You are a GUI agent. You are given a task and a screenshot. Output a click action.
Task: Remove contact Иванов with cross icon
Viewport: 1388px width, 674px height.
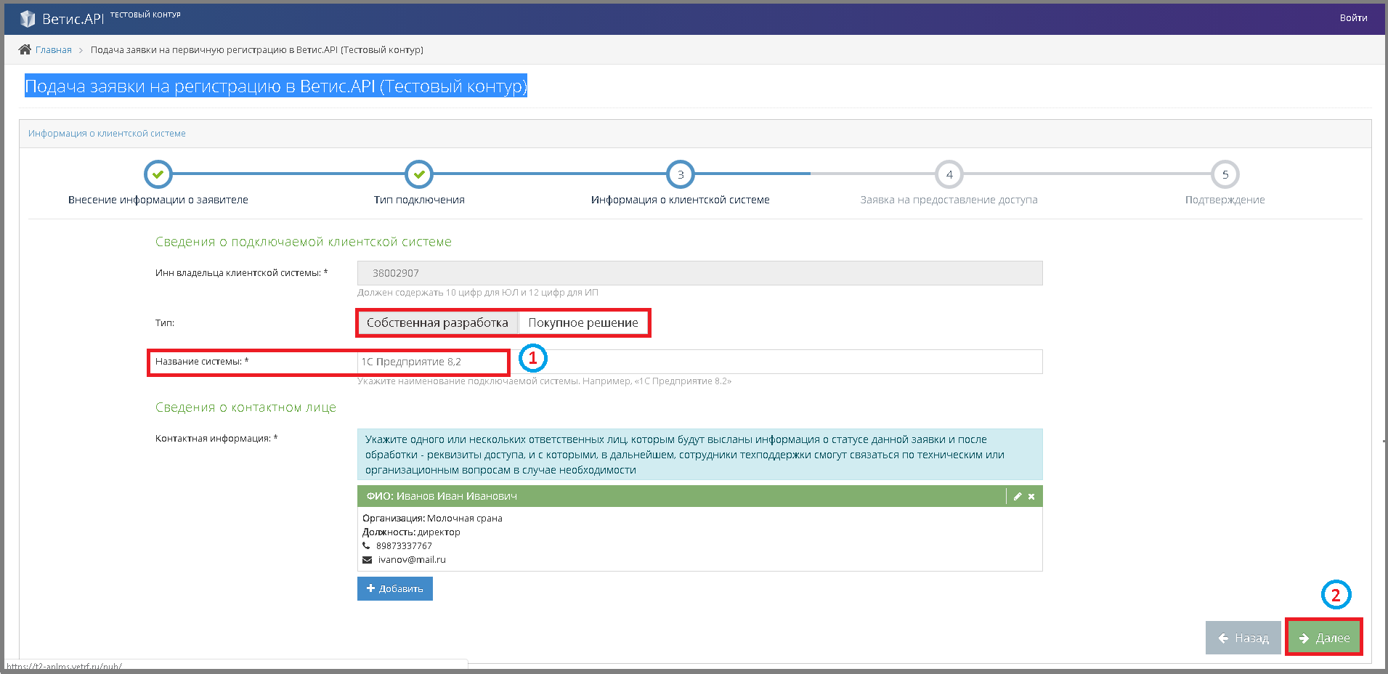pyautogui.click(x=1031, y=497)
